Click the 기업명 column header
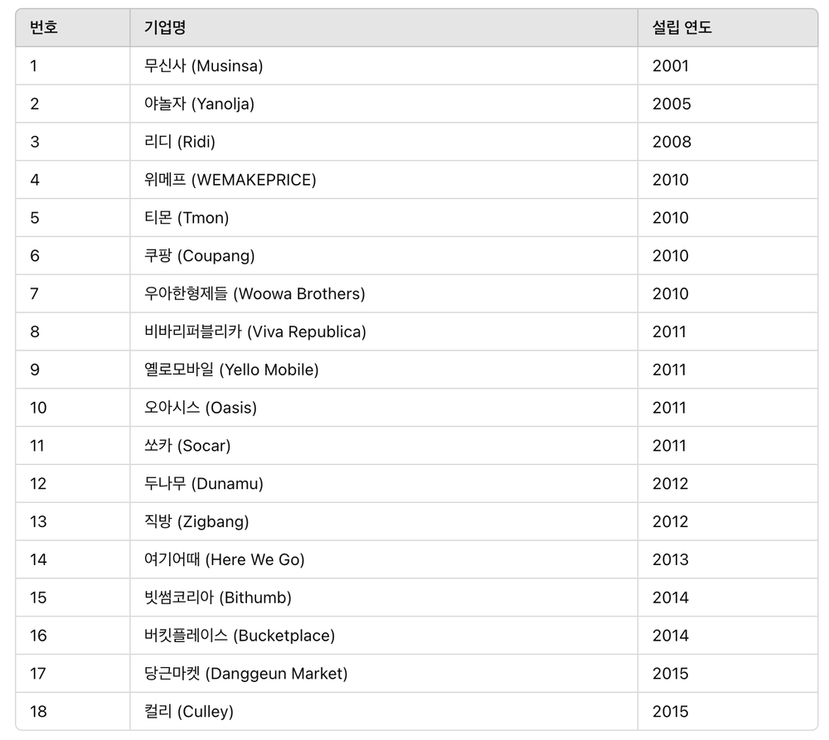This screenshot has width=829, height=740. click(x=164, y=27)
